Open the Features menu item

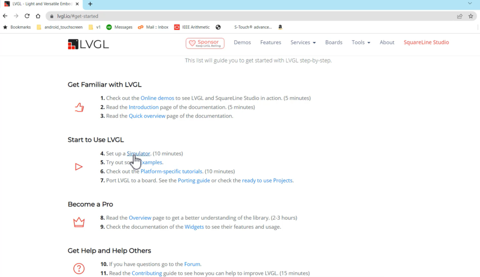click(x=270, y=42)
